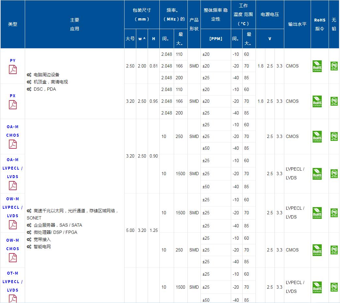
Task: Select the PY product link
Action: [x=13, y=60]
